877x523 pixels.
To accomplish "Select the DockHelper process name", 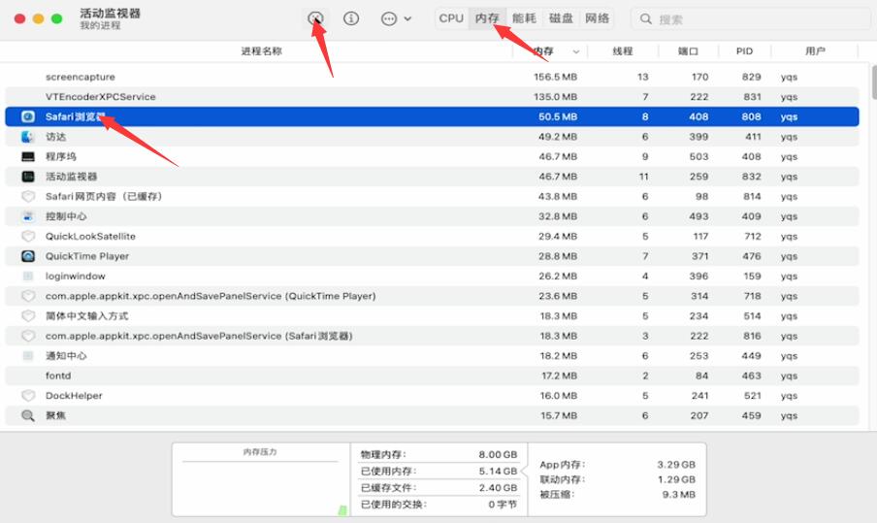I will click(74, 396).
